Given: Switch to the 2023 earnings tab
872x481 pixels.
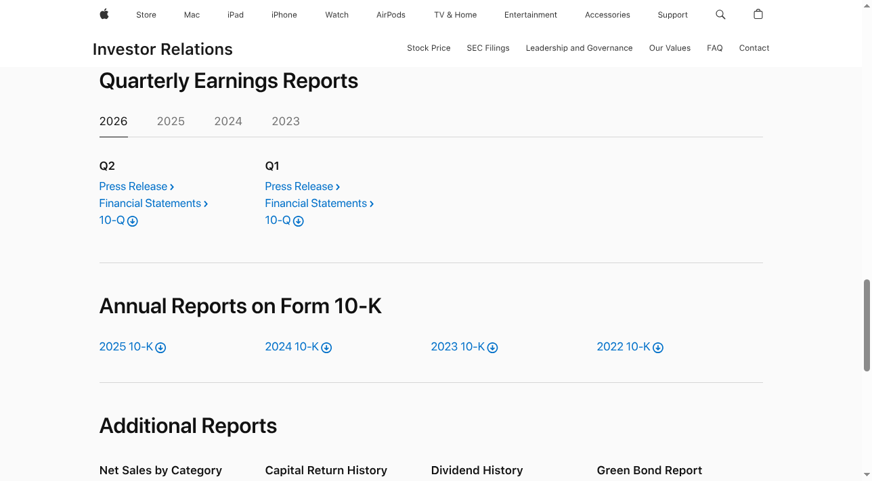Looking at the screenshot, I should (286, 121).
